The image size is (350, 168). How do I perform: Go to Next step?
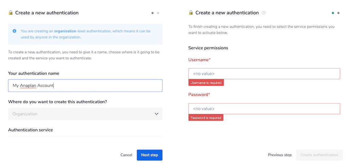(x=150, y=155)
